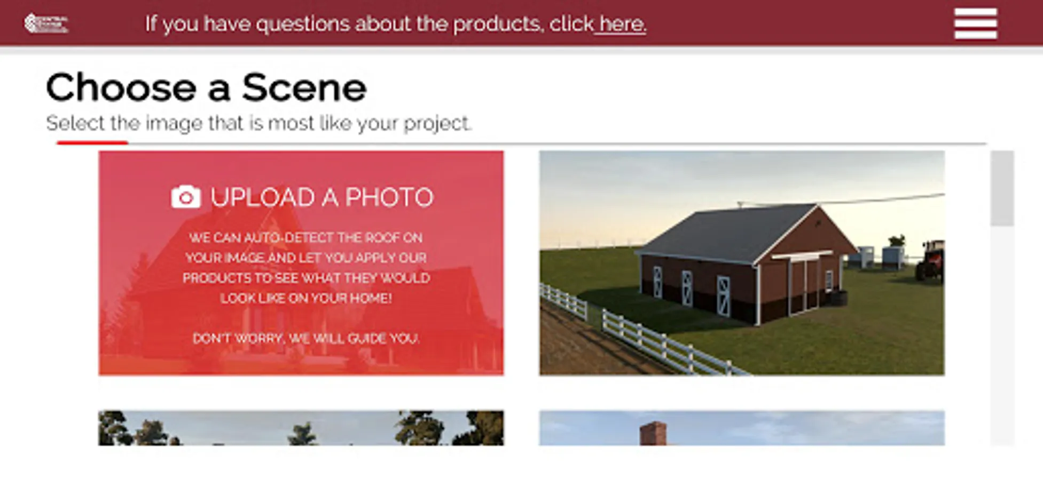This screenshot has width=1043, height=480.
Task: Click the auto-detect roof description text
Action: [306, 268]
